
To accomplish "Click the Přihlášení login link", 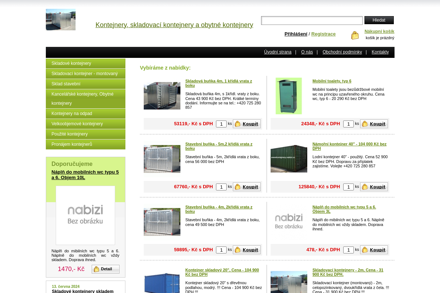I will (x=296, y=34).
